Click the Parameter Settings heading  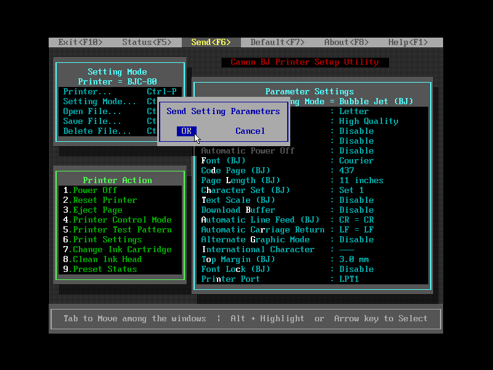click(309, 91)
